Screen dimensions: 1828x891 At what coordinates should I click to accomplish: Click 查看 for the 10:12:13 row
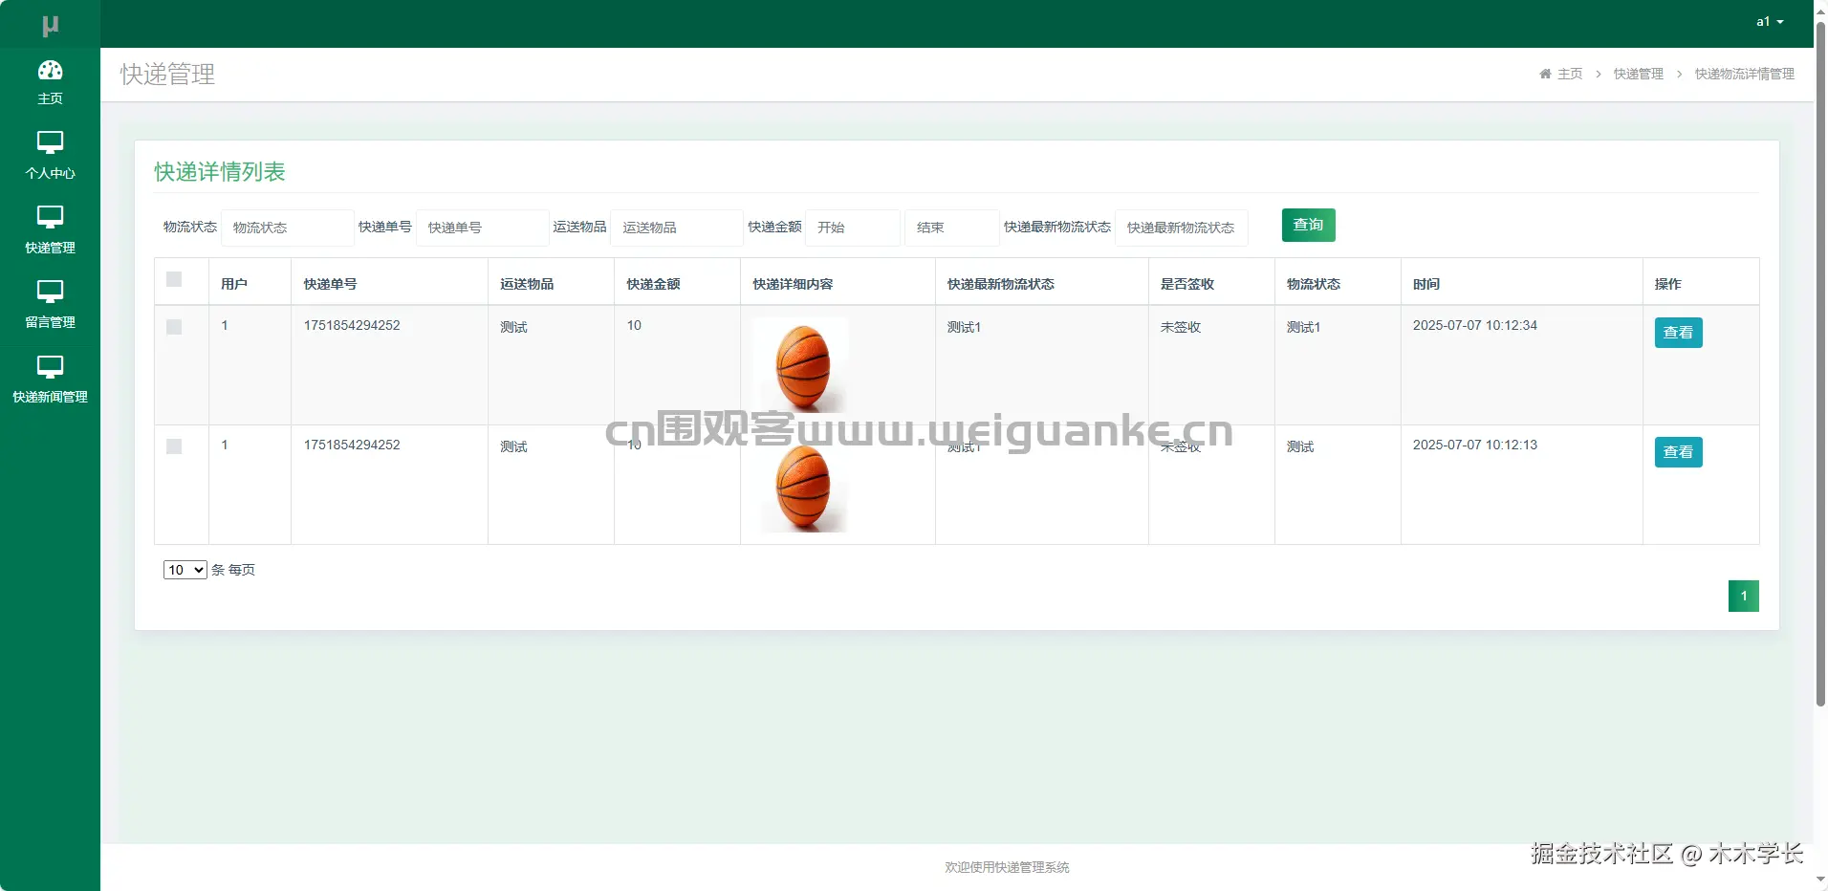click(x=1678, y=452)
